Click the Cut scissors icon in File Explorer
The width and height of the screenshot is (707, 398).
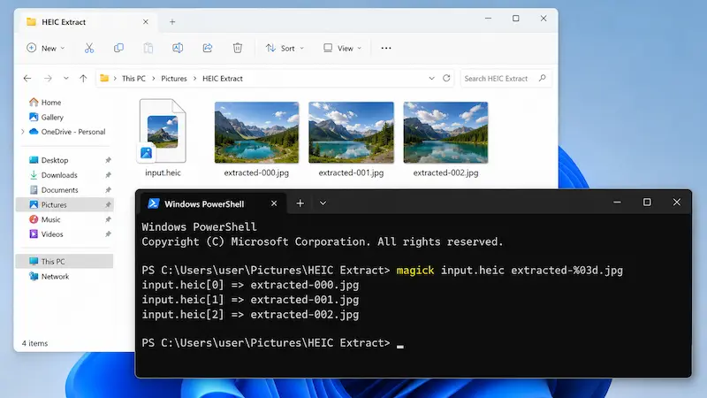(89, 48)
